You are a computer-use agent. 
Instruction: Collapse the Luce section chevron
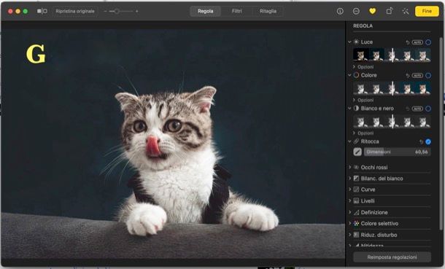[349, 42]
